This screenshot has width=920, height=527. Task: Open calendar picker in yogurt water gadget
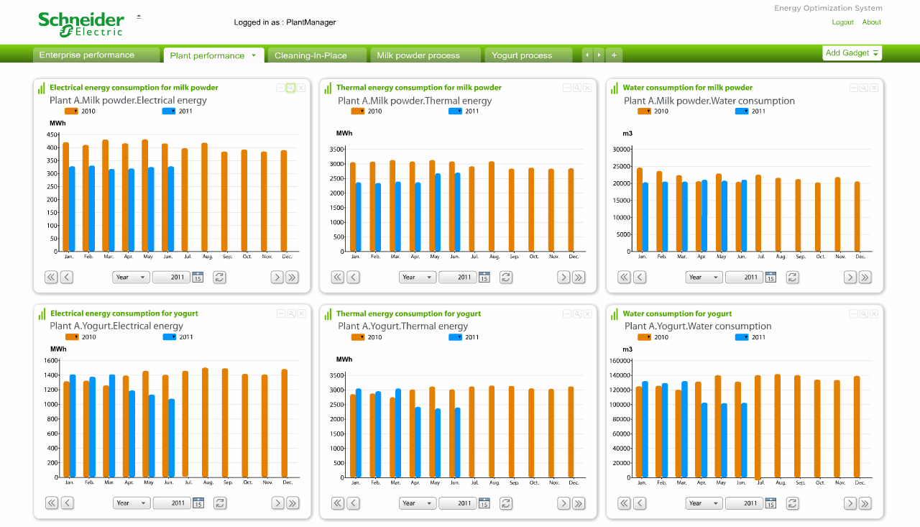click(x=771, y=503)
